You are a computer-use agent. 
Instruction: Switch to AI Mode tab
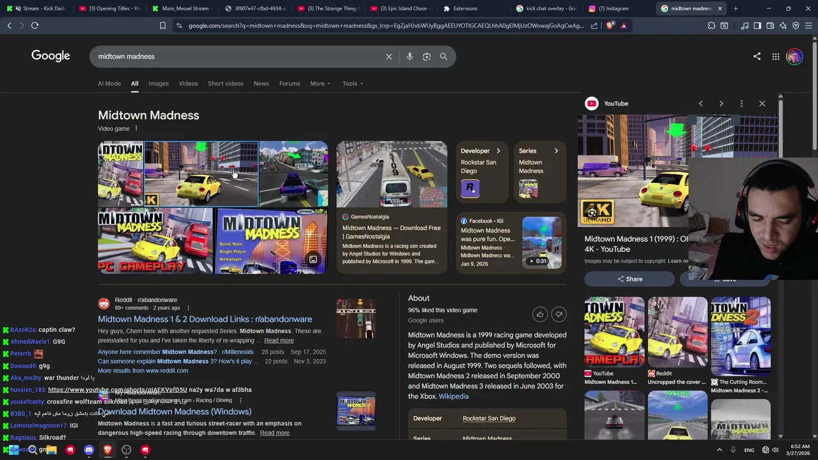[109, 84]
